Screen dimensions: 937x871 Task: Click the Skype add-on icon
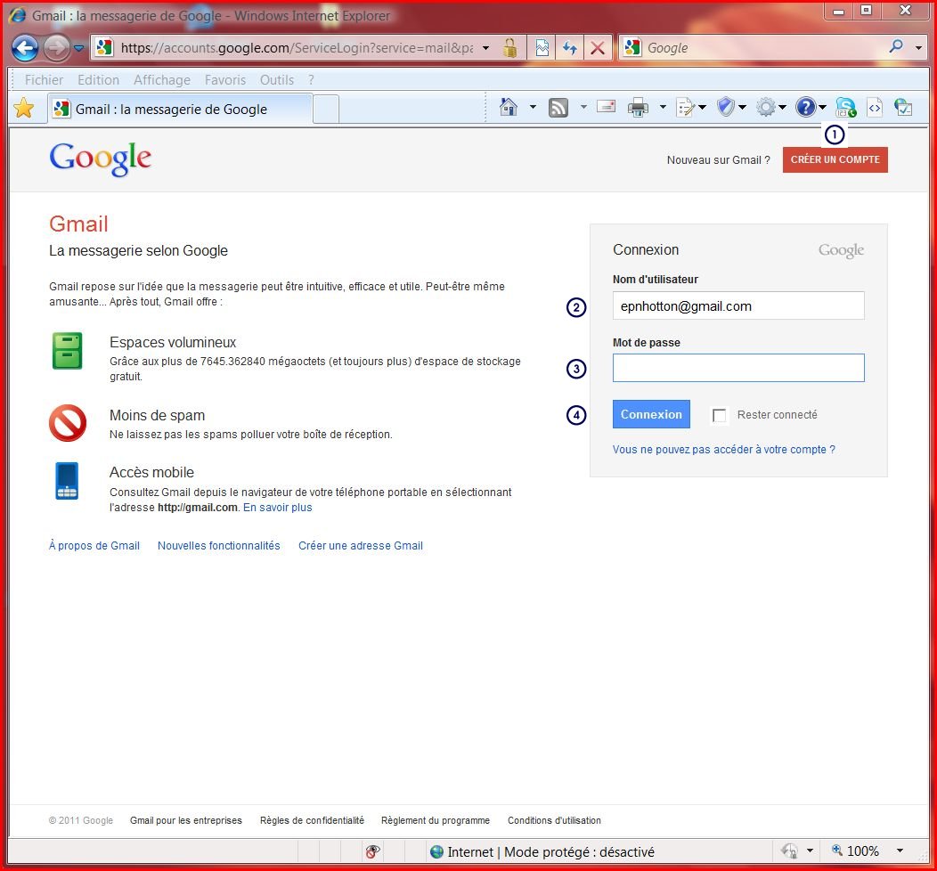pos(845,108)
